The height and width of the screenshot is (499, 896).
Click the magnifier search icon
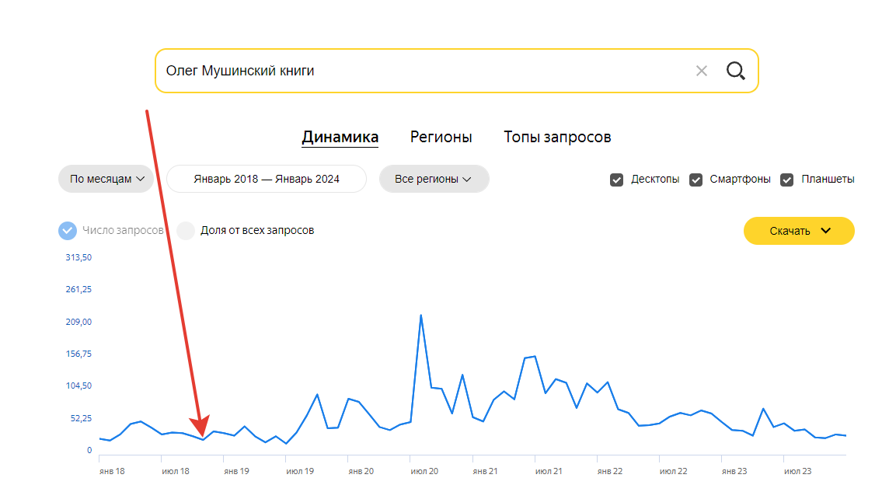pos(735,72)
